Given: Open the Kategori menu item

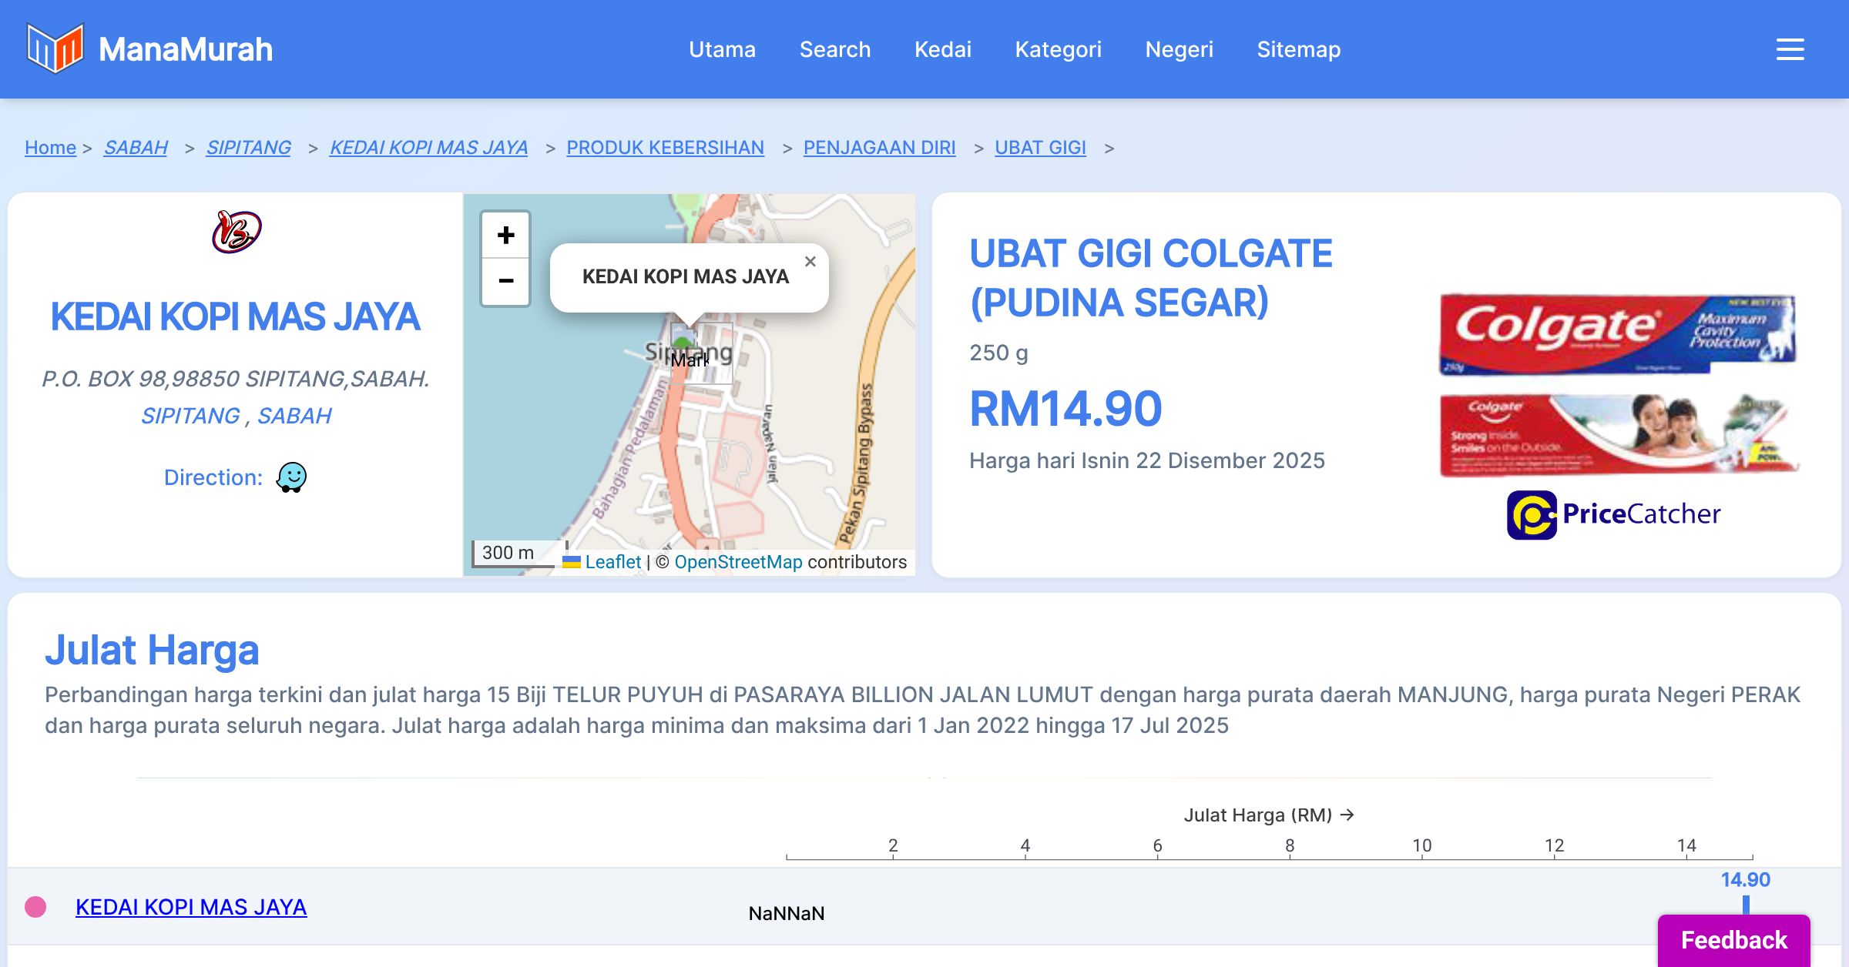Looking at the screenshot, I should (1058, 49).
